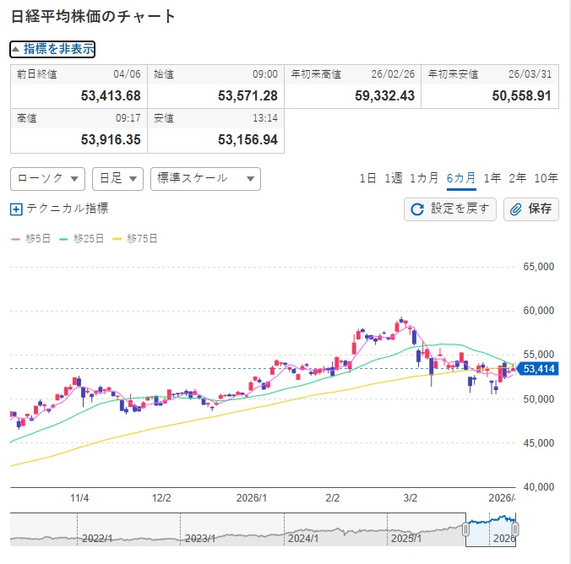The height and width of the screenshot is (564, 571).
Task: Open the 標準スケール scale dropdown
Action: tap(205, 179)
